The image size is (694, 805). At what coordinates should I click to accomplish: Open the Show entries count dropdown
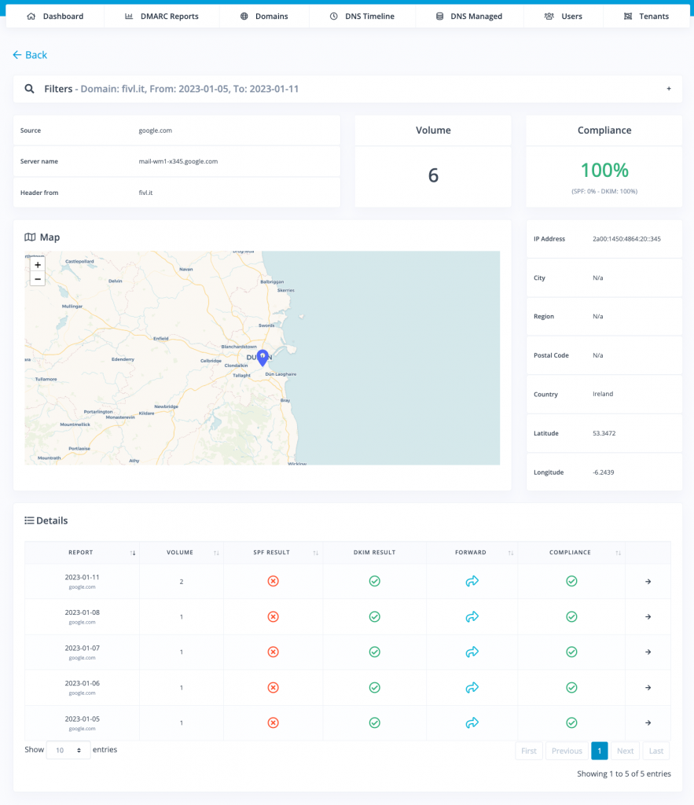[x=68, y=750]
